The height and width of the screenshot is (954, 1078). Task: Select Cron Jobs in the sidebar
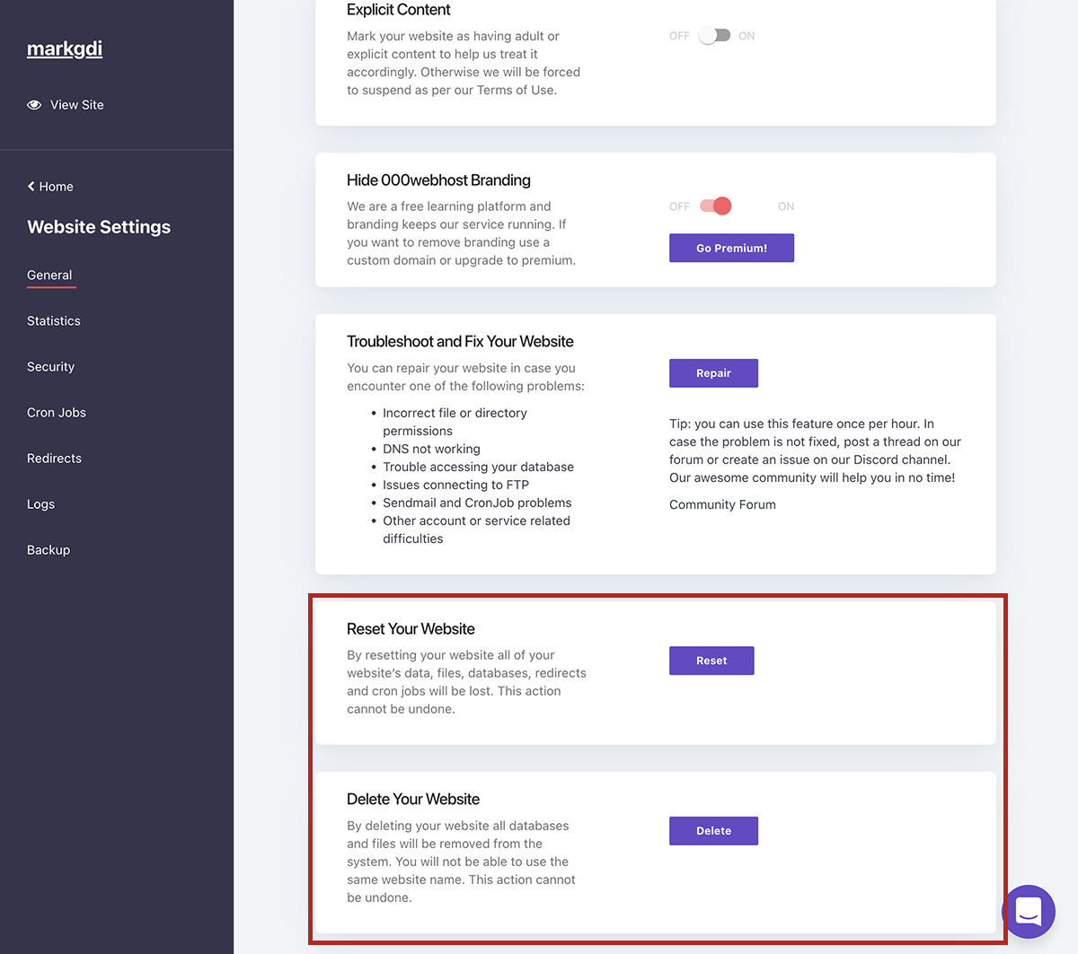[x=57, y=413]
